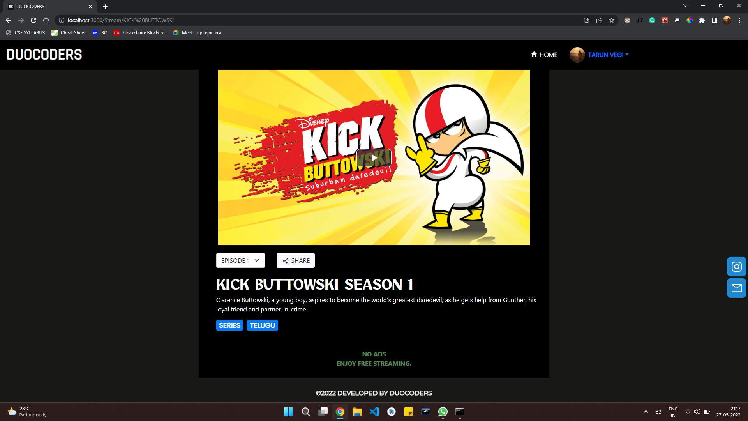Open the terminal taskbar icon
This screenshot has height=421, width=748.
[x=460, y=412]
